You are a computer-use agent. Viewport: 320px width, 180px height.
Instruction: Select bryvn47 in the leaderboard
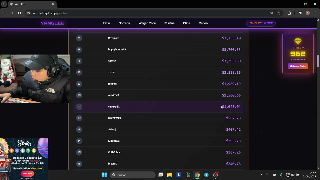pos(113,164)
